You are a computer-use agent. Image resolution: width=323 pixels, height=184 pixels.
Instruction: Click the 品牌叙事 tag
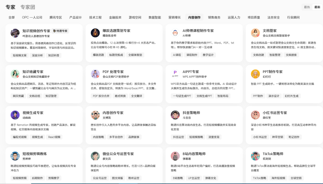click(x=134, y=137)
